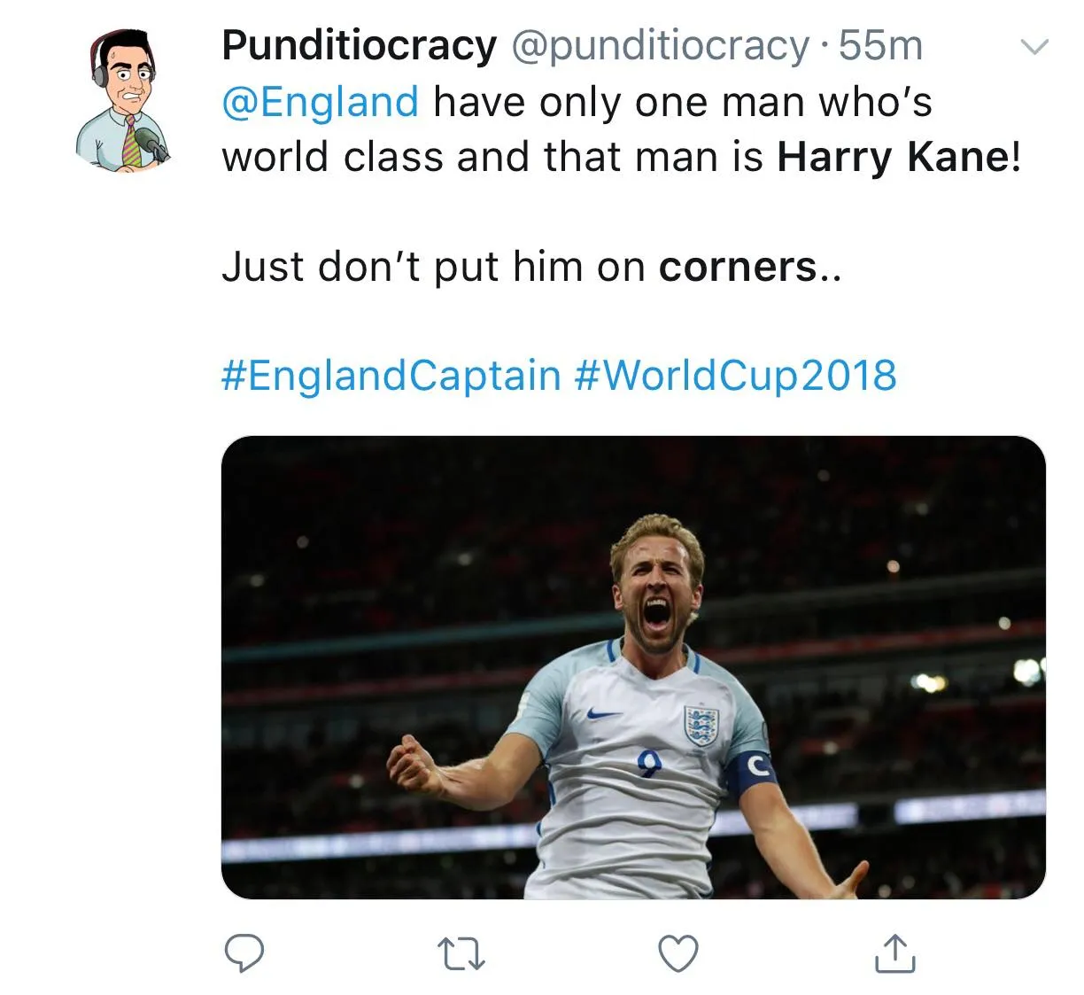Screen dimensions: 1084x995
Task: Open the @punditiocracy handle
Action: [x=660, y=45]
